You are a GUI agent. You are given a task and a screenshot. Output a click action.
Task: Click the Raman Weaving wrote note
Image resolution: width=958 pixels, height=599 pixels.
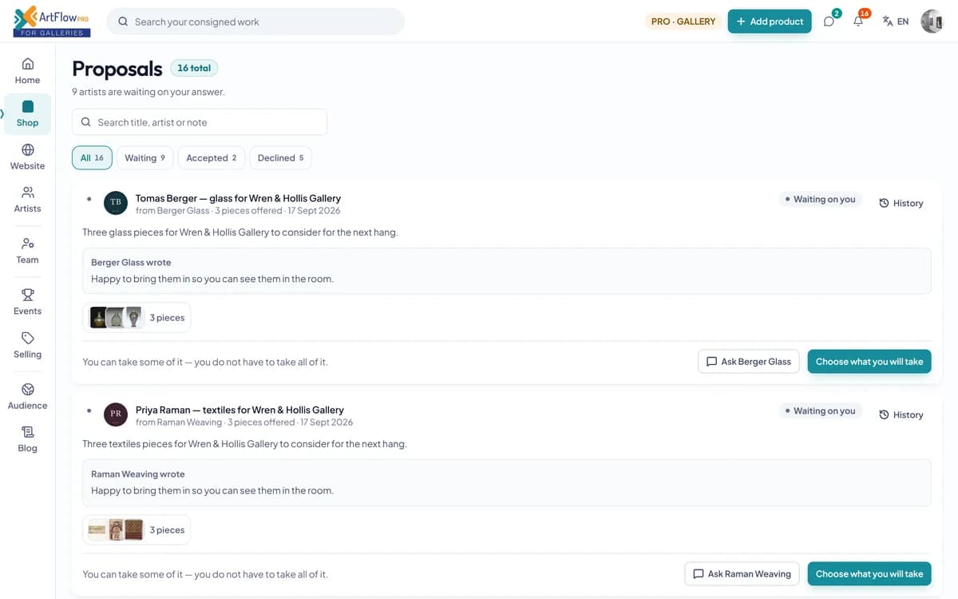507,482
